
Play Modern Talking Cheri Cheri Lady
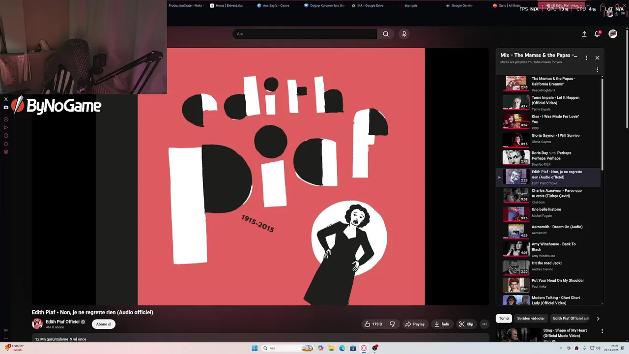(x=548, y=300)
